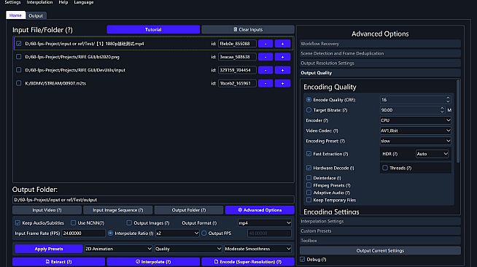Expand Scene Detection and Frame Deduplication

[380, 53]
